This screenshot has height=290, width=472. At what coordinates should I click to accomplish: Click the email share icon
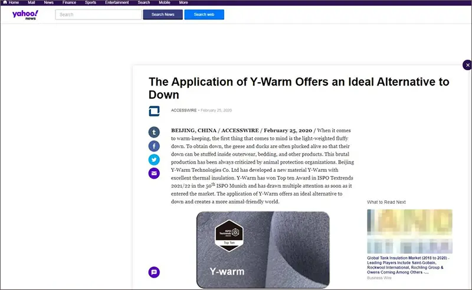154,173
